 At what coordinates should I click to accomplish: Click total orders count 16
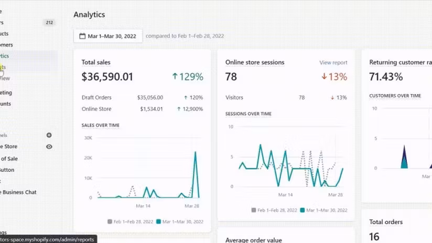coord(374,237)
